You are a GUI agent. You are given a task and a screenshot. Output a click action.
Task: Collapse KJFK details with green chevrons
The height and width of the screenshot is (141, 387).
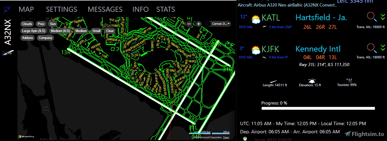click(x=383, y=48)
